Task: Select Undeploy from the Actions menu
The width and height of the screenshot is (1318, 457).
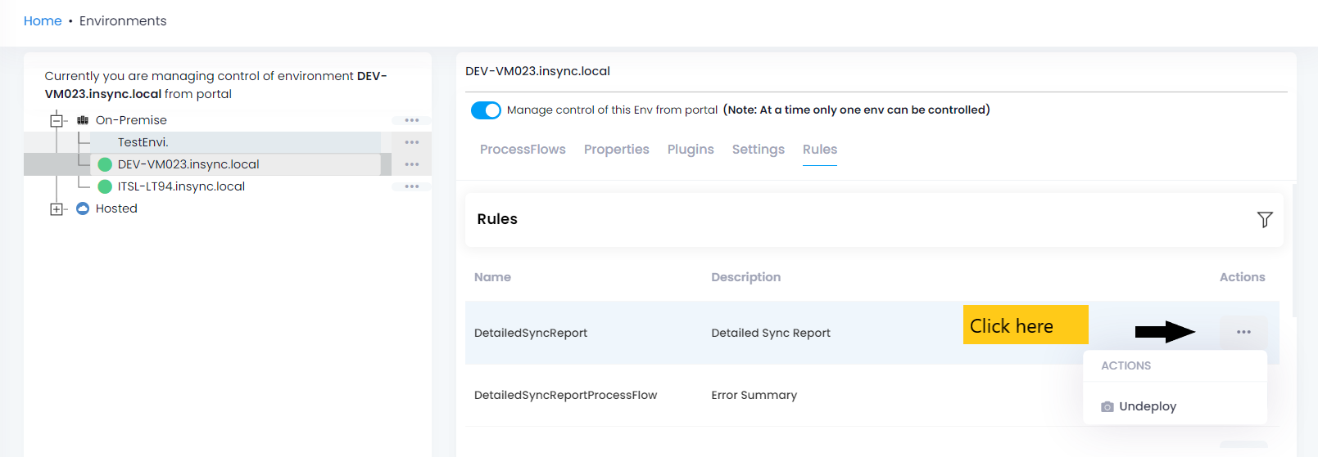Action: [x=1147, y=406]
